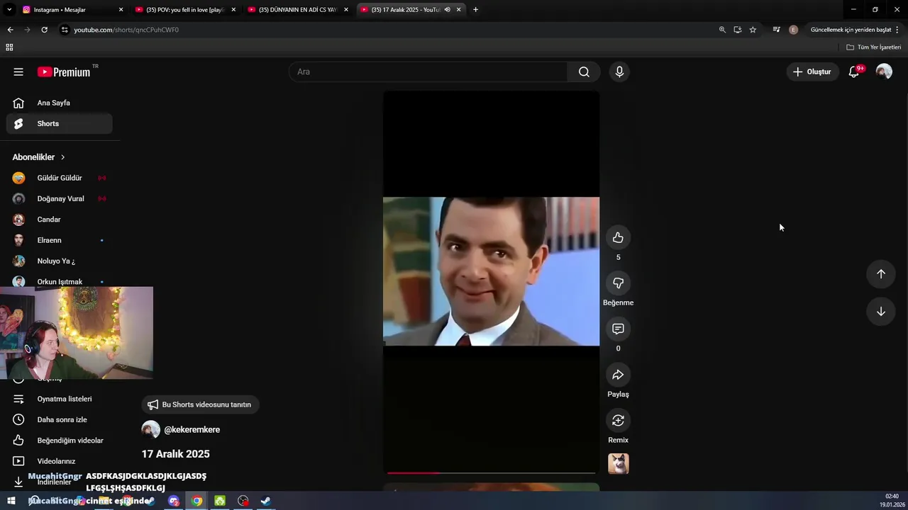Click the Mr. Bean Short video player

491,282
